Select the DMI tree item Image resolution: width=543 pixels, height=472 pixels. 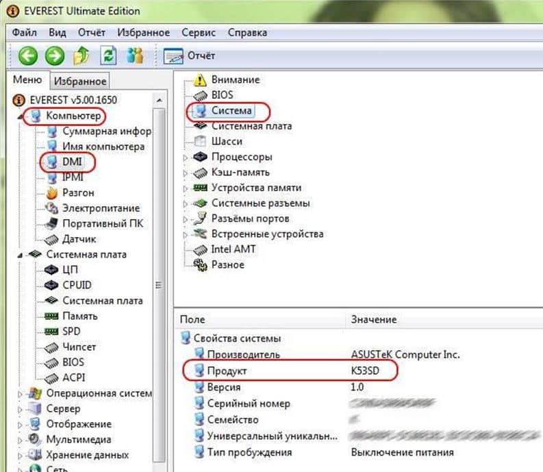[x=72, y=162]
